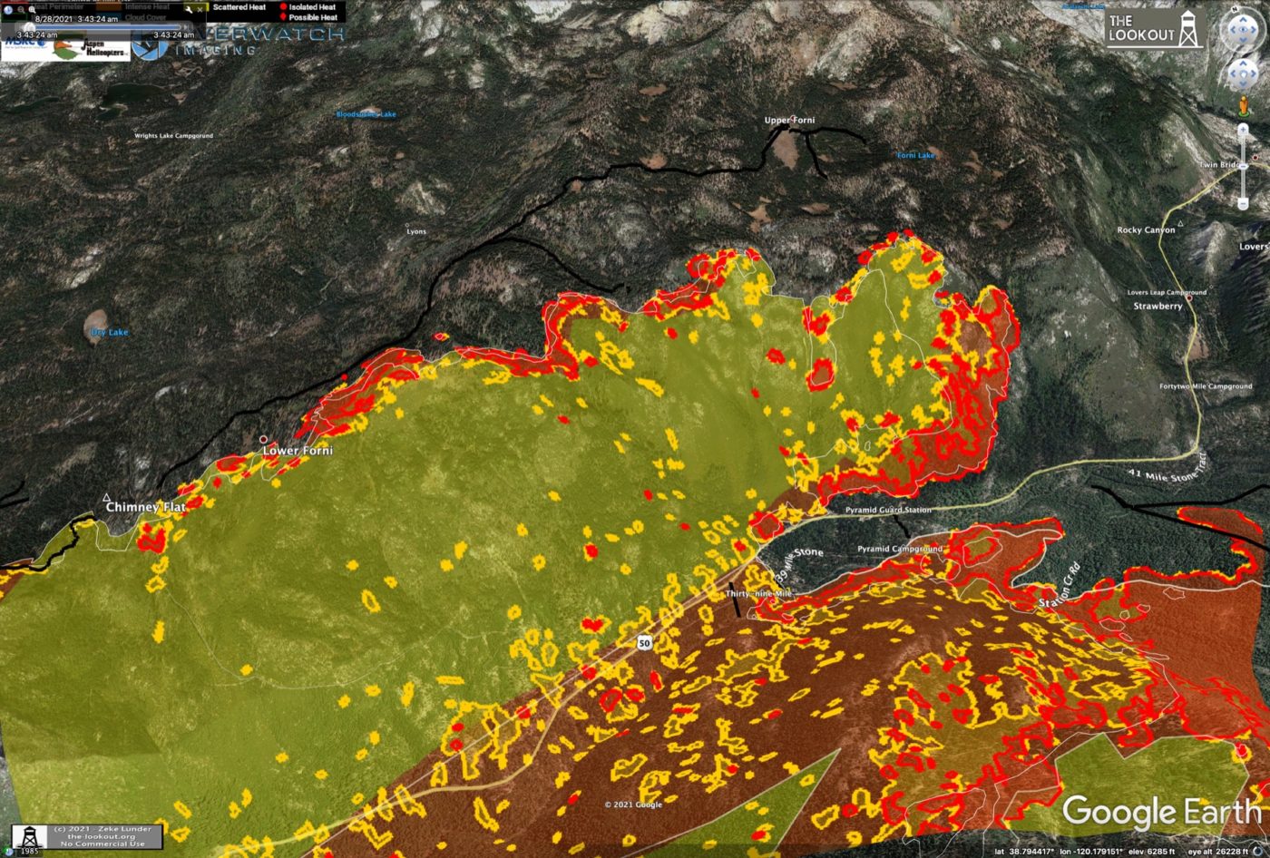Click the Highway 50 shield marker
The width and height of the screenshot is (1270, 858).
pyautogui.click(x=643, y=642)
